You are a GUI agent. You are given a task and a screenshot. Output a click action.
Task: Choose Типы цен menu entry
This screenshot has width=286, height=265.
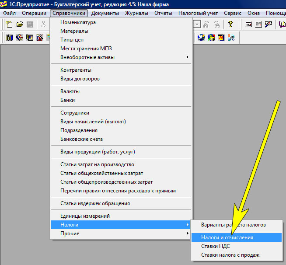[121, 40]
